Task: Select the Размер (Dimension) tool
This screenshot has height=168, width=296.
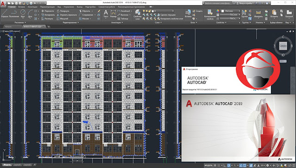Action: click(113, 13)
